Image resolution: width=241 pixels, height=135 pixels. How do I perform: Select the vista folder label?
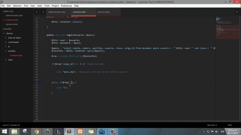click(10, 60)
